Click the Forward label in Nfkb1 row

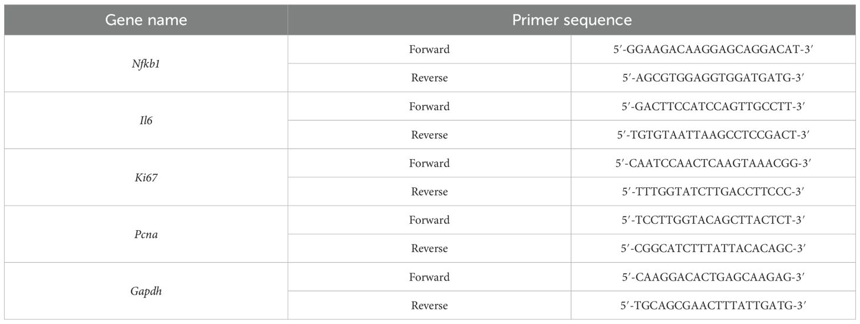429,49
